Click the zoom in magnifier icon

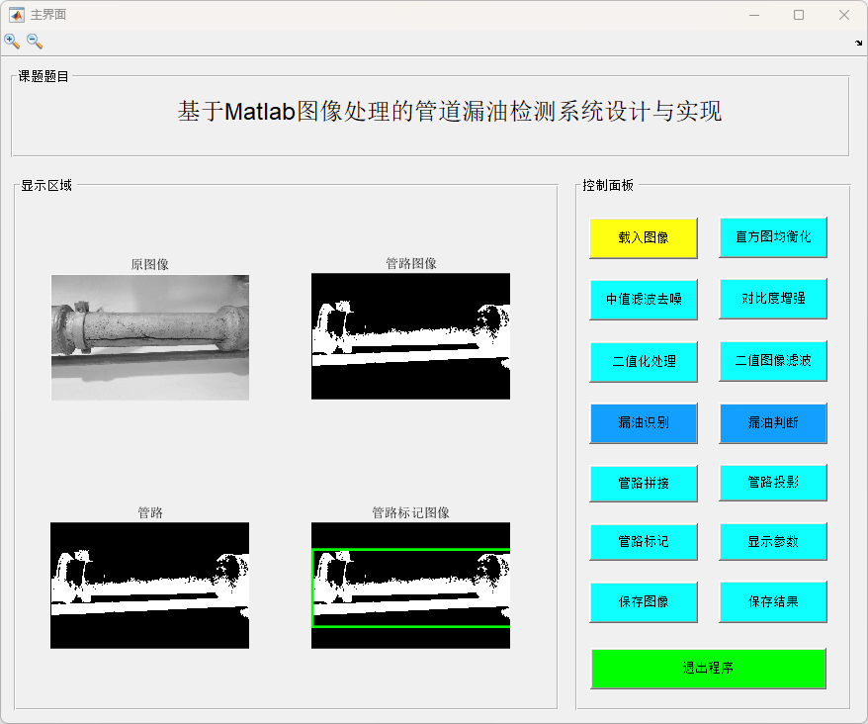[12, 42]
